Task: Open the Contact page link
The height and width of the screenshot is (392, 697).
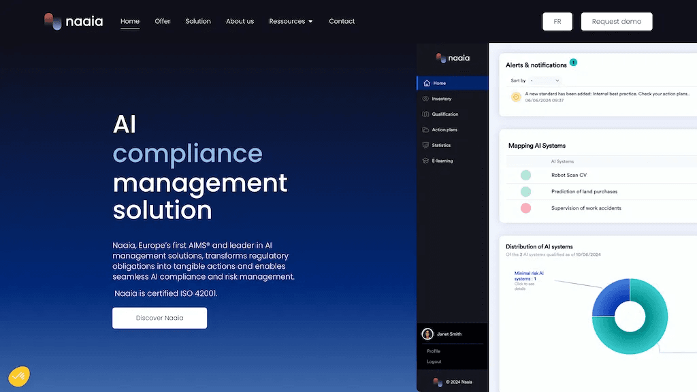Action: coord(342,21)
